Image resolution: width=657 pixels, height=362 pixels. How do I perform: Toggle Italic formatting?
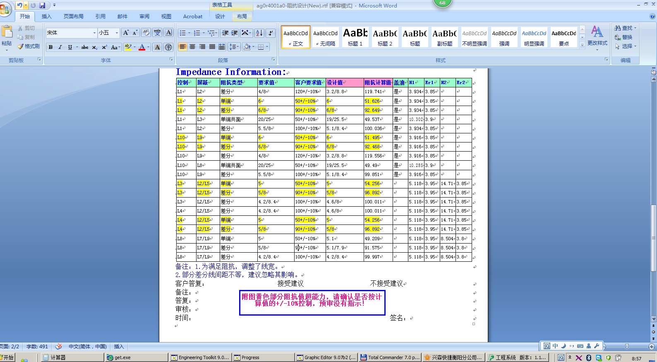coord(60,47)
